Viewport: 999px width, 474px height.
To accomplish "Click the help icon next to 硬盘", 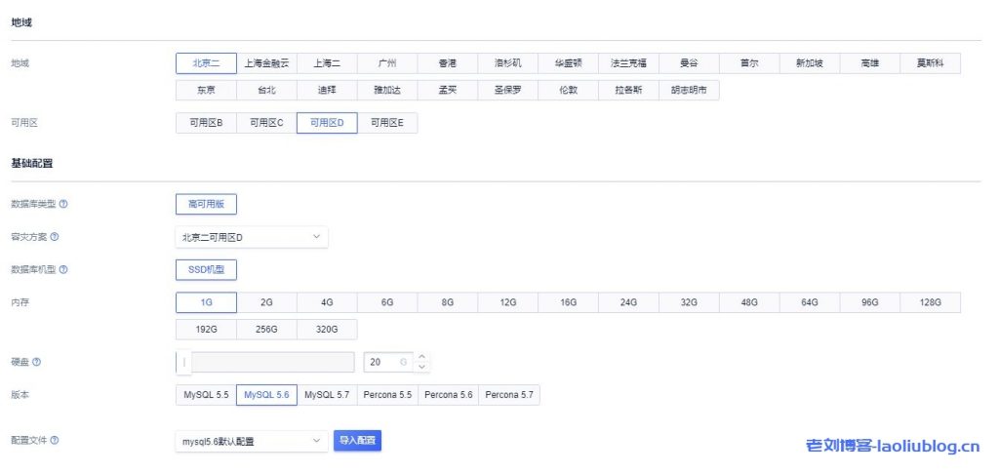I will click(x=36, y=362).
